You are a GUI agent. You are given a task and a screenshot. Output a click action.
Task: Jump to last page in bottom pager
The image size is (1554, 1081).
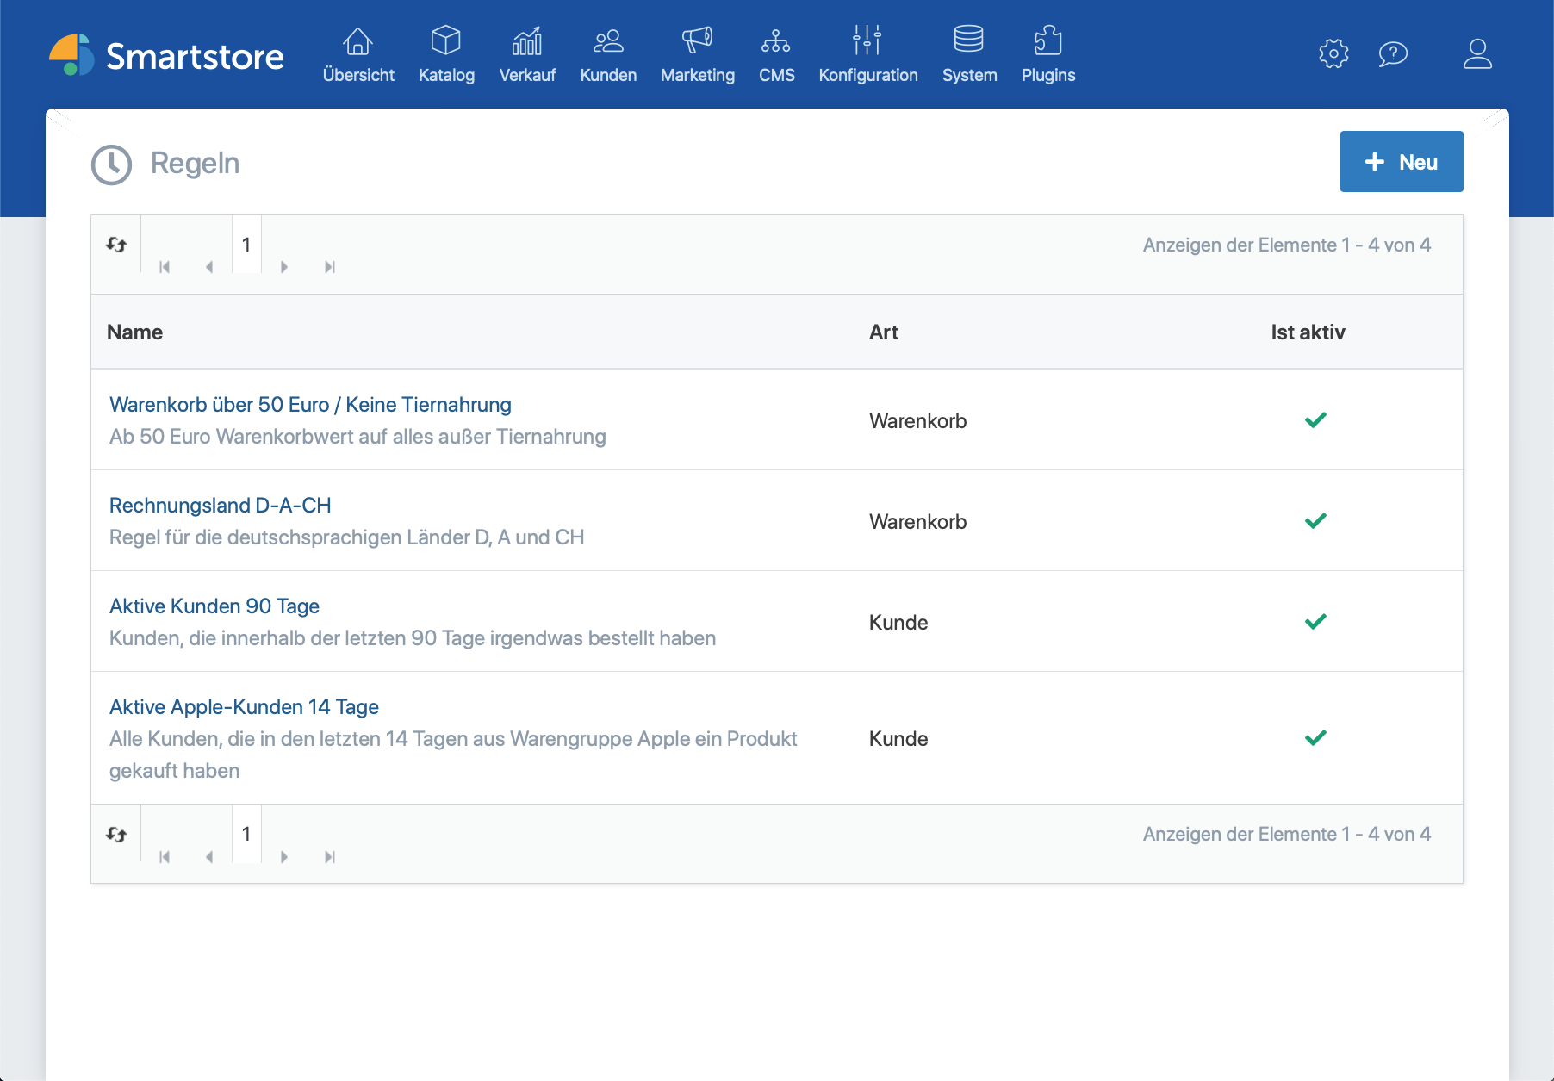pos(329,857)
